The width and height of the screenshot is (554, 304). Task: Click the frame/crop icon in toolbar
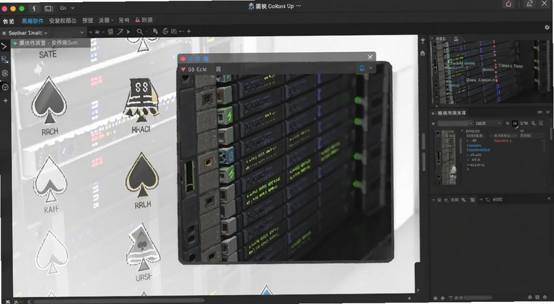click(x=110, y=32)
